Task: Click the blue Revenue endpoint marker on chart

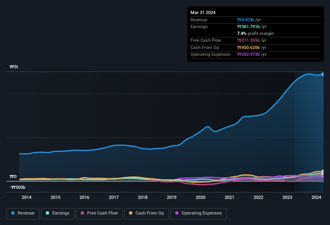Action: (323, 74)
